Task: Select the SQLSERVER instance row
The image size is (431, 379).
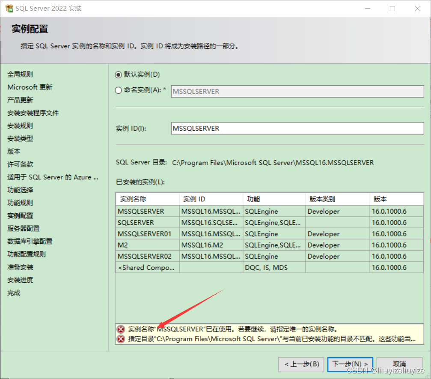Action: pyautogui.click(x=269, y=223)
